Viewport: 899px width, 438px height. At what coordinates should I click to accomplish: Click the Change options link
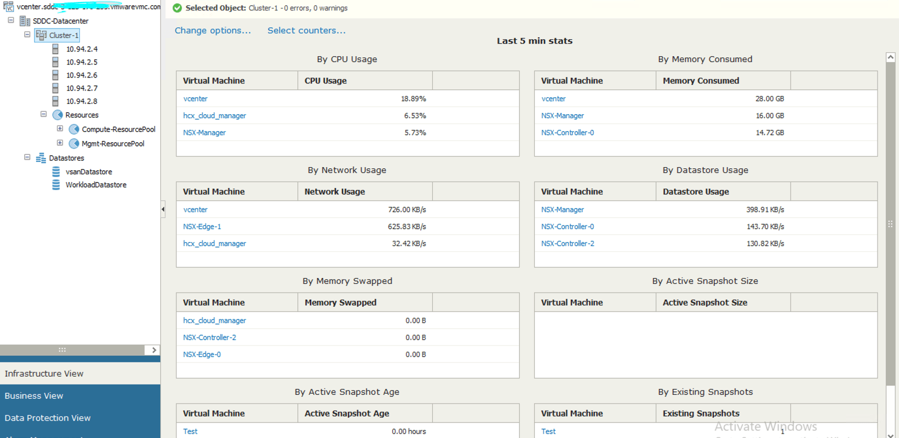212,30
